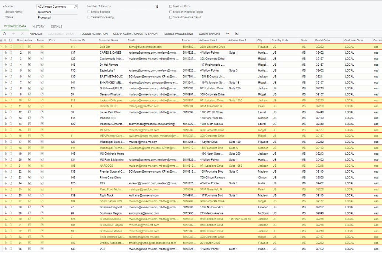Open the attachment icon for row 14 Masonite Corporat
The width and height of the screenshot is (382, 253).
click(x=6, y=124)
